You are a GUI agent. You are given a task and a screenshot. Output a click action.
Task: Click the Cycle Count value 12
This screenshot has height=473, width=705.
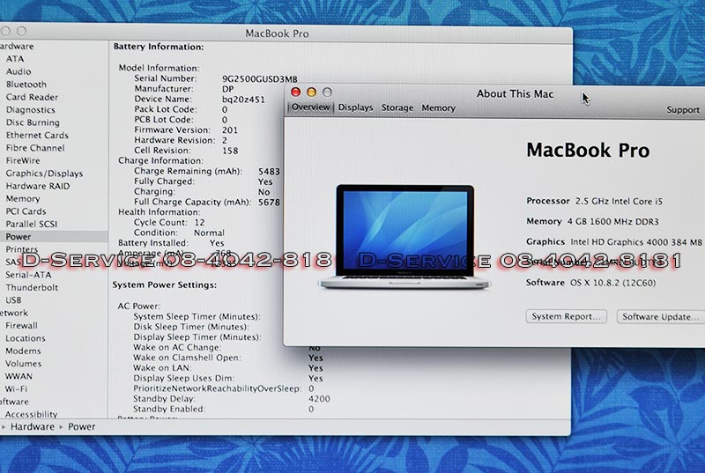click(x=200, y=223)
